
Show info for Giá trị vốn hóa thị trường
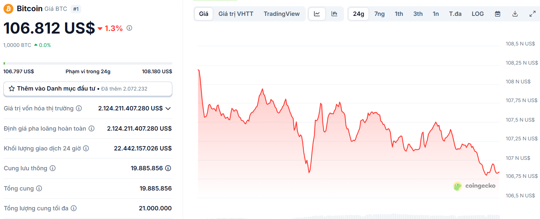[78, 108]
